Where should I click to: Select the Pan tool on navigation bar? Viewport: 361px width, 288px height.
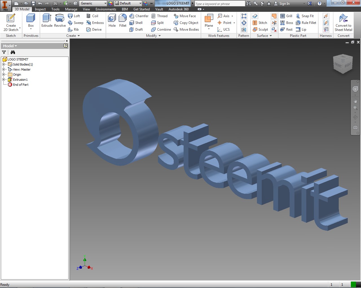point(355,101)
